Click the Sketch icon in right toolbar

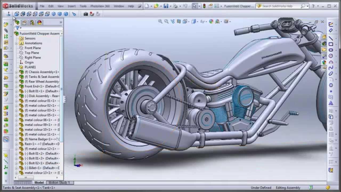(x=331, y=25)
